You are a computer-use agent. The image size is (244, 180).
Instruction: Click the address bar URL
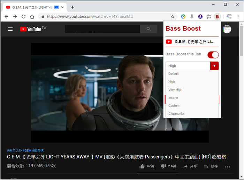(90, 16)
